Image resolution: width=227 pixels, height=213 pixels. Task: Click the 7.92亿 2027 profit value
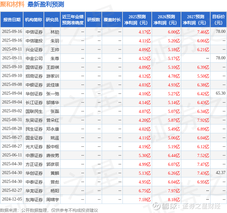pos(203,120)
